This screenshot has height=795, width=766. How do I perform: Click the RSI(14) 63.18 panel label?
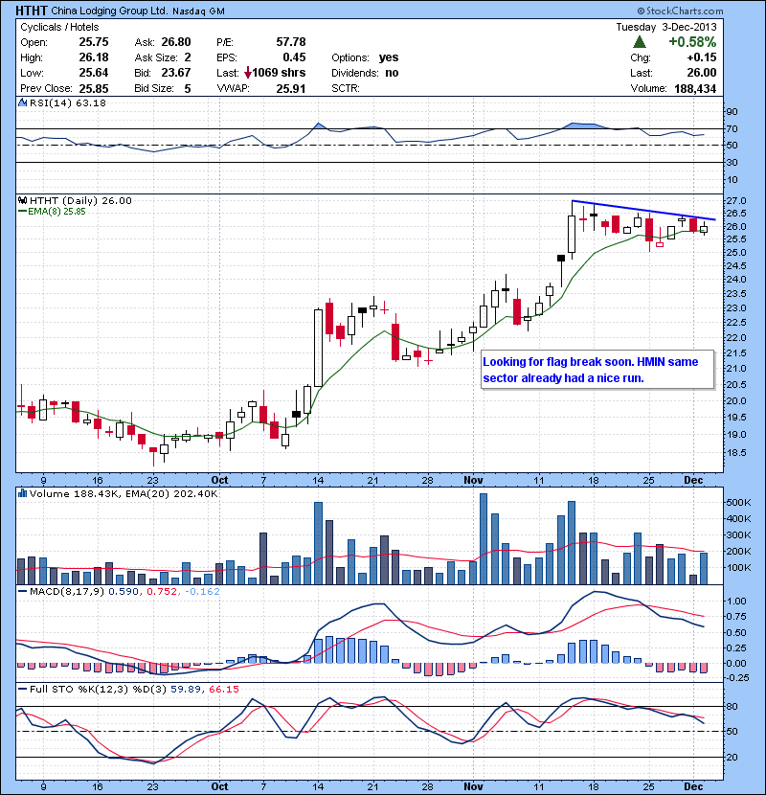point(68,102)
